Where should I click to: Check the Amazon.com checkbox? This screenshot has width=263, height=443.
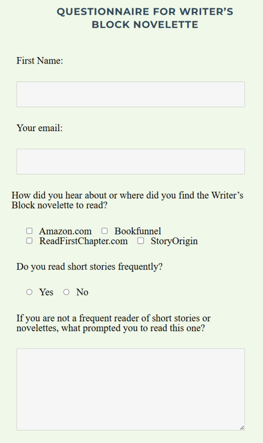pyautogui.click(x=29, y=231)
